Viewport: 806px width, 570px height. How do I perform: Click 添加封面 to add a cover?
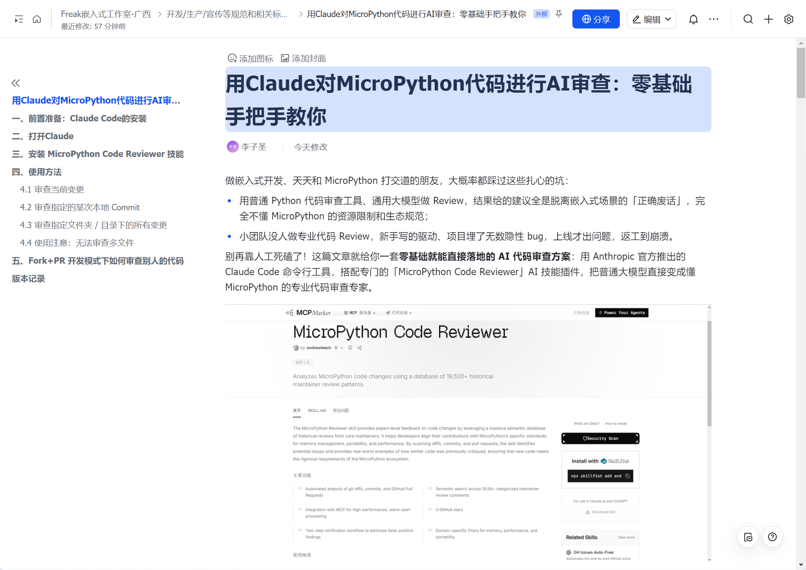(304, 59)
